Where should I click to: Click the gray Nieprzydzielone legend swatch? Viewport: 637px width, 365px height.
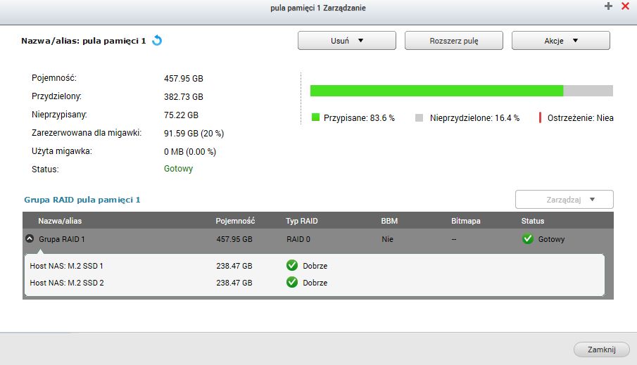coord(420,117)
